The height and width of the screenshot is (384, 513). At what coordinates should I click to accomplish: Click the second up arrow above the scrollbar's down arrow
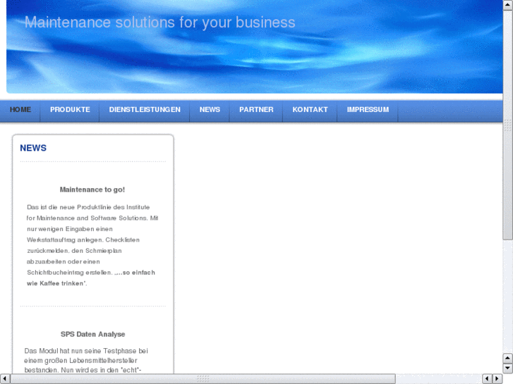click(x=508, y=359)
